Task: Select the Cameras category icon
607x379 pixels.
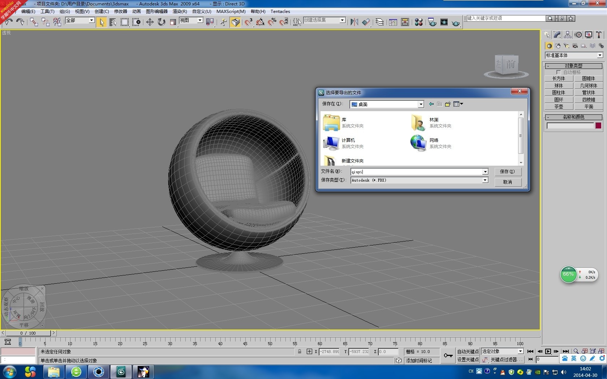Action: tap(575, 46)
